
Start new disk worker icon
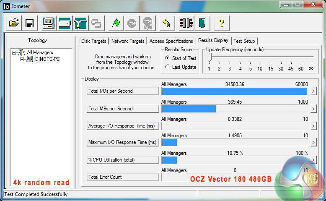point(65,23)
